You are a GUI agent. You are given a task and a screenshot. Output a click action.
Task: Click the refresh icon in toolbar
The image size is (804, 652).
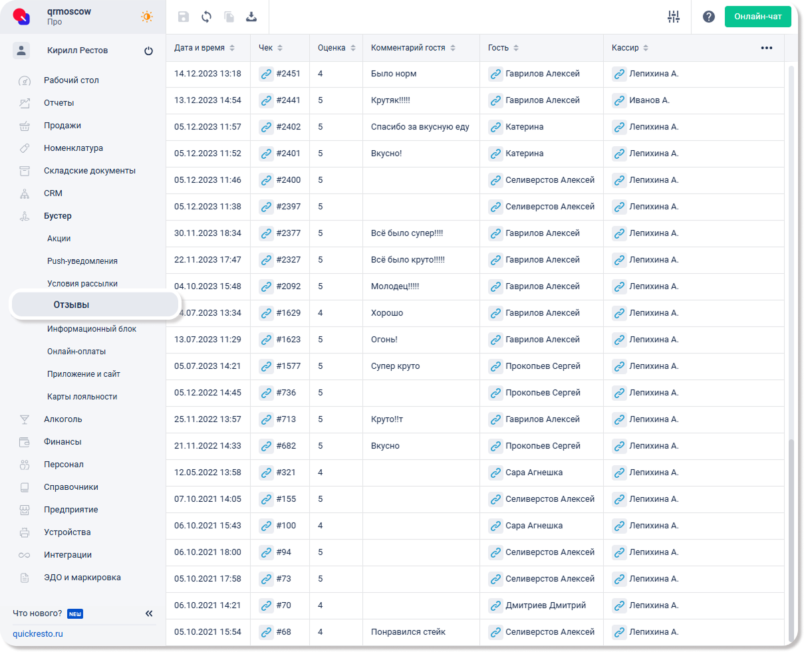207,17
